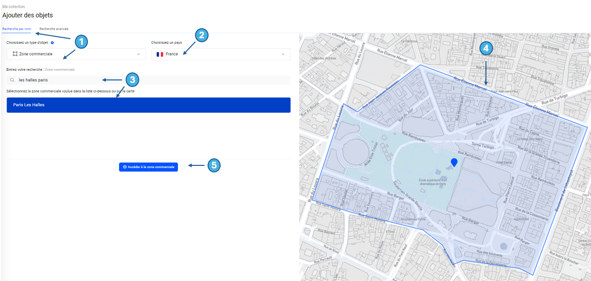
Task: Click the search field containing 'les halles paris'
Action: point(151,80)
